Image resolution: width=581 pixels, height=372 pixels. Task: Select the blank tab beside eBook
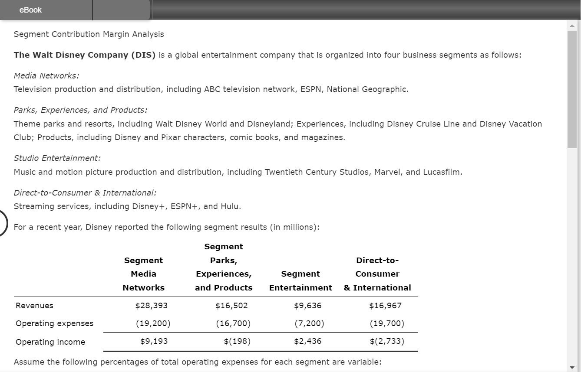[x=121, y=10]
